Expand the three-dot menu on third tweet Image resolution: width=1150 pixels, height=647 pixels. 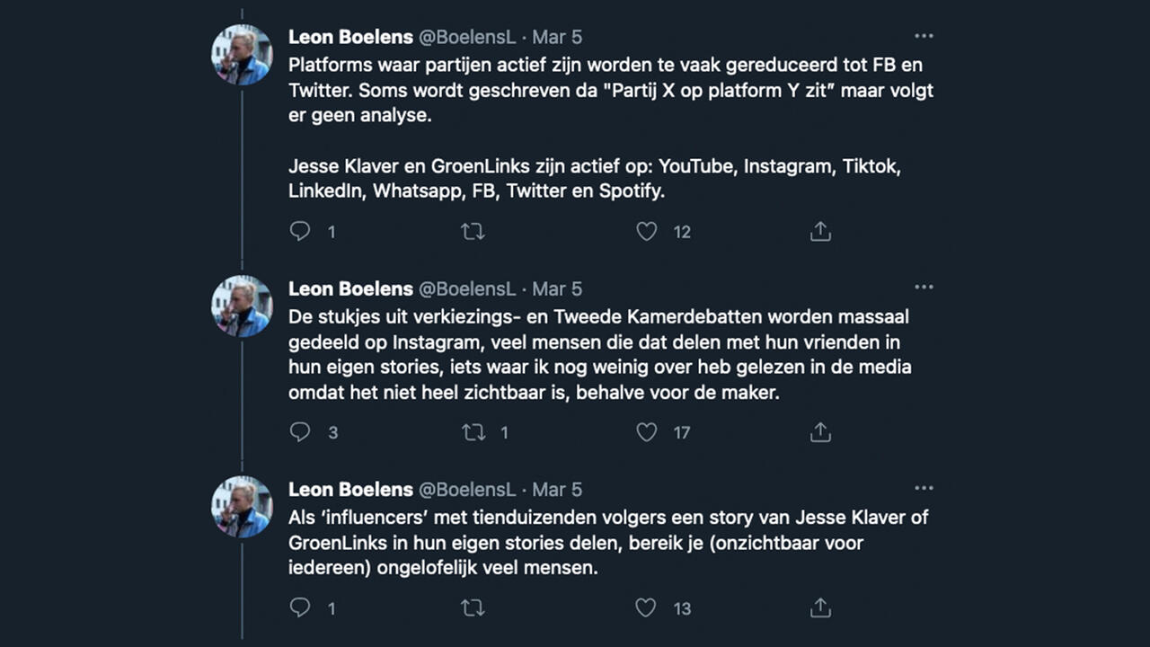point(924,489)
